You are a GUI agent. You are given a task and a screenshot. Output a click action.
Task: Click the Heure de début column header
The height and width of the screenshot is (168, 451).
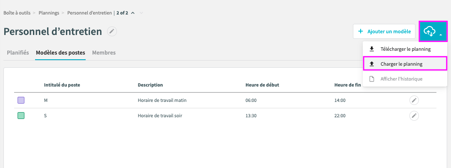pyautogui.click(x=262, y=85)
